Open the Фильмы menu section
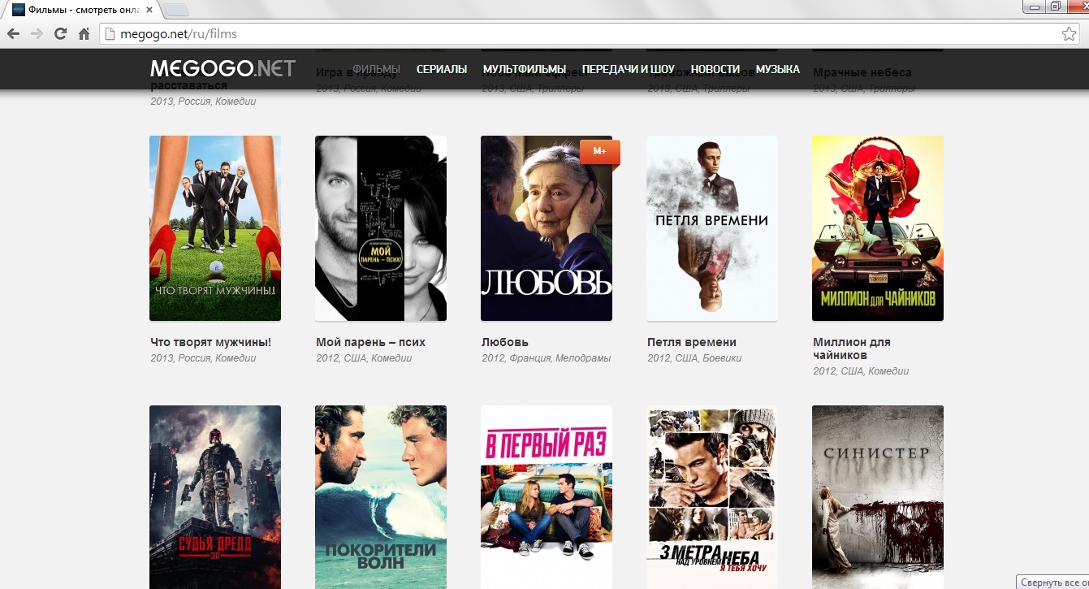The width and height of the screenshot is (1089, 589). (377, 69)
